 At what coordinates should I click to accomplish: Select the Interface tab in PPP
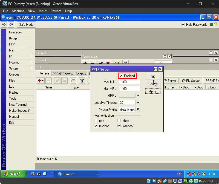click(x=44, y=73)
